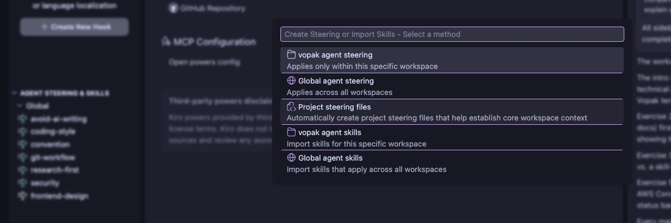Click globe icon beside 'Global agent steering'
The width and height of the screenshot is (671, 223).
point(291,81)
